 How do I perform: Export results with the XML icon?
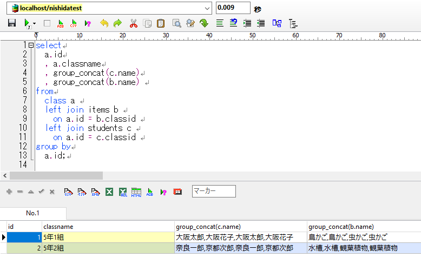tap(95, 192)
